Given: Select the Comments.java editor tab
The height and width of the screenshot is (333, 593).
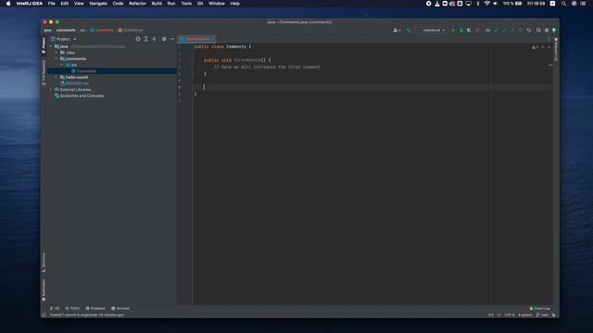Looking at the screenshot, I should [x=196, y=39].
